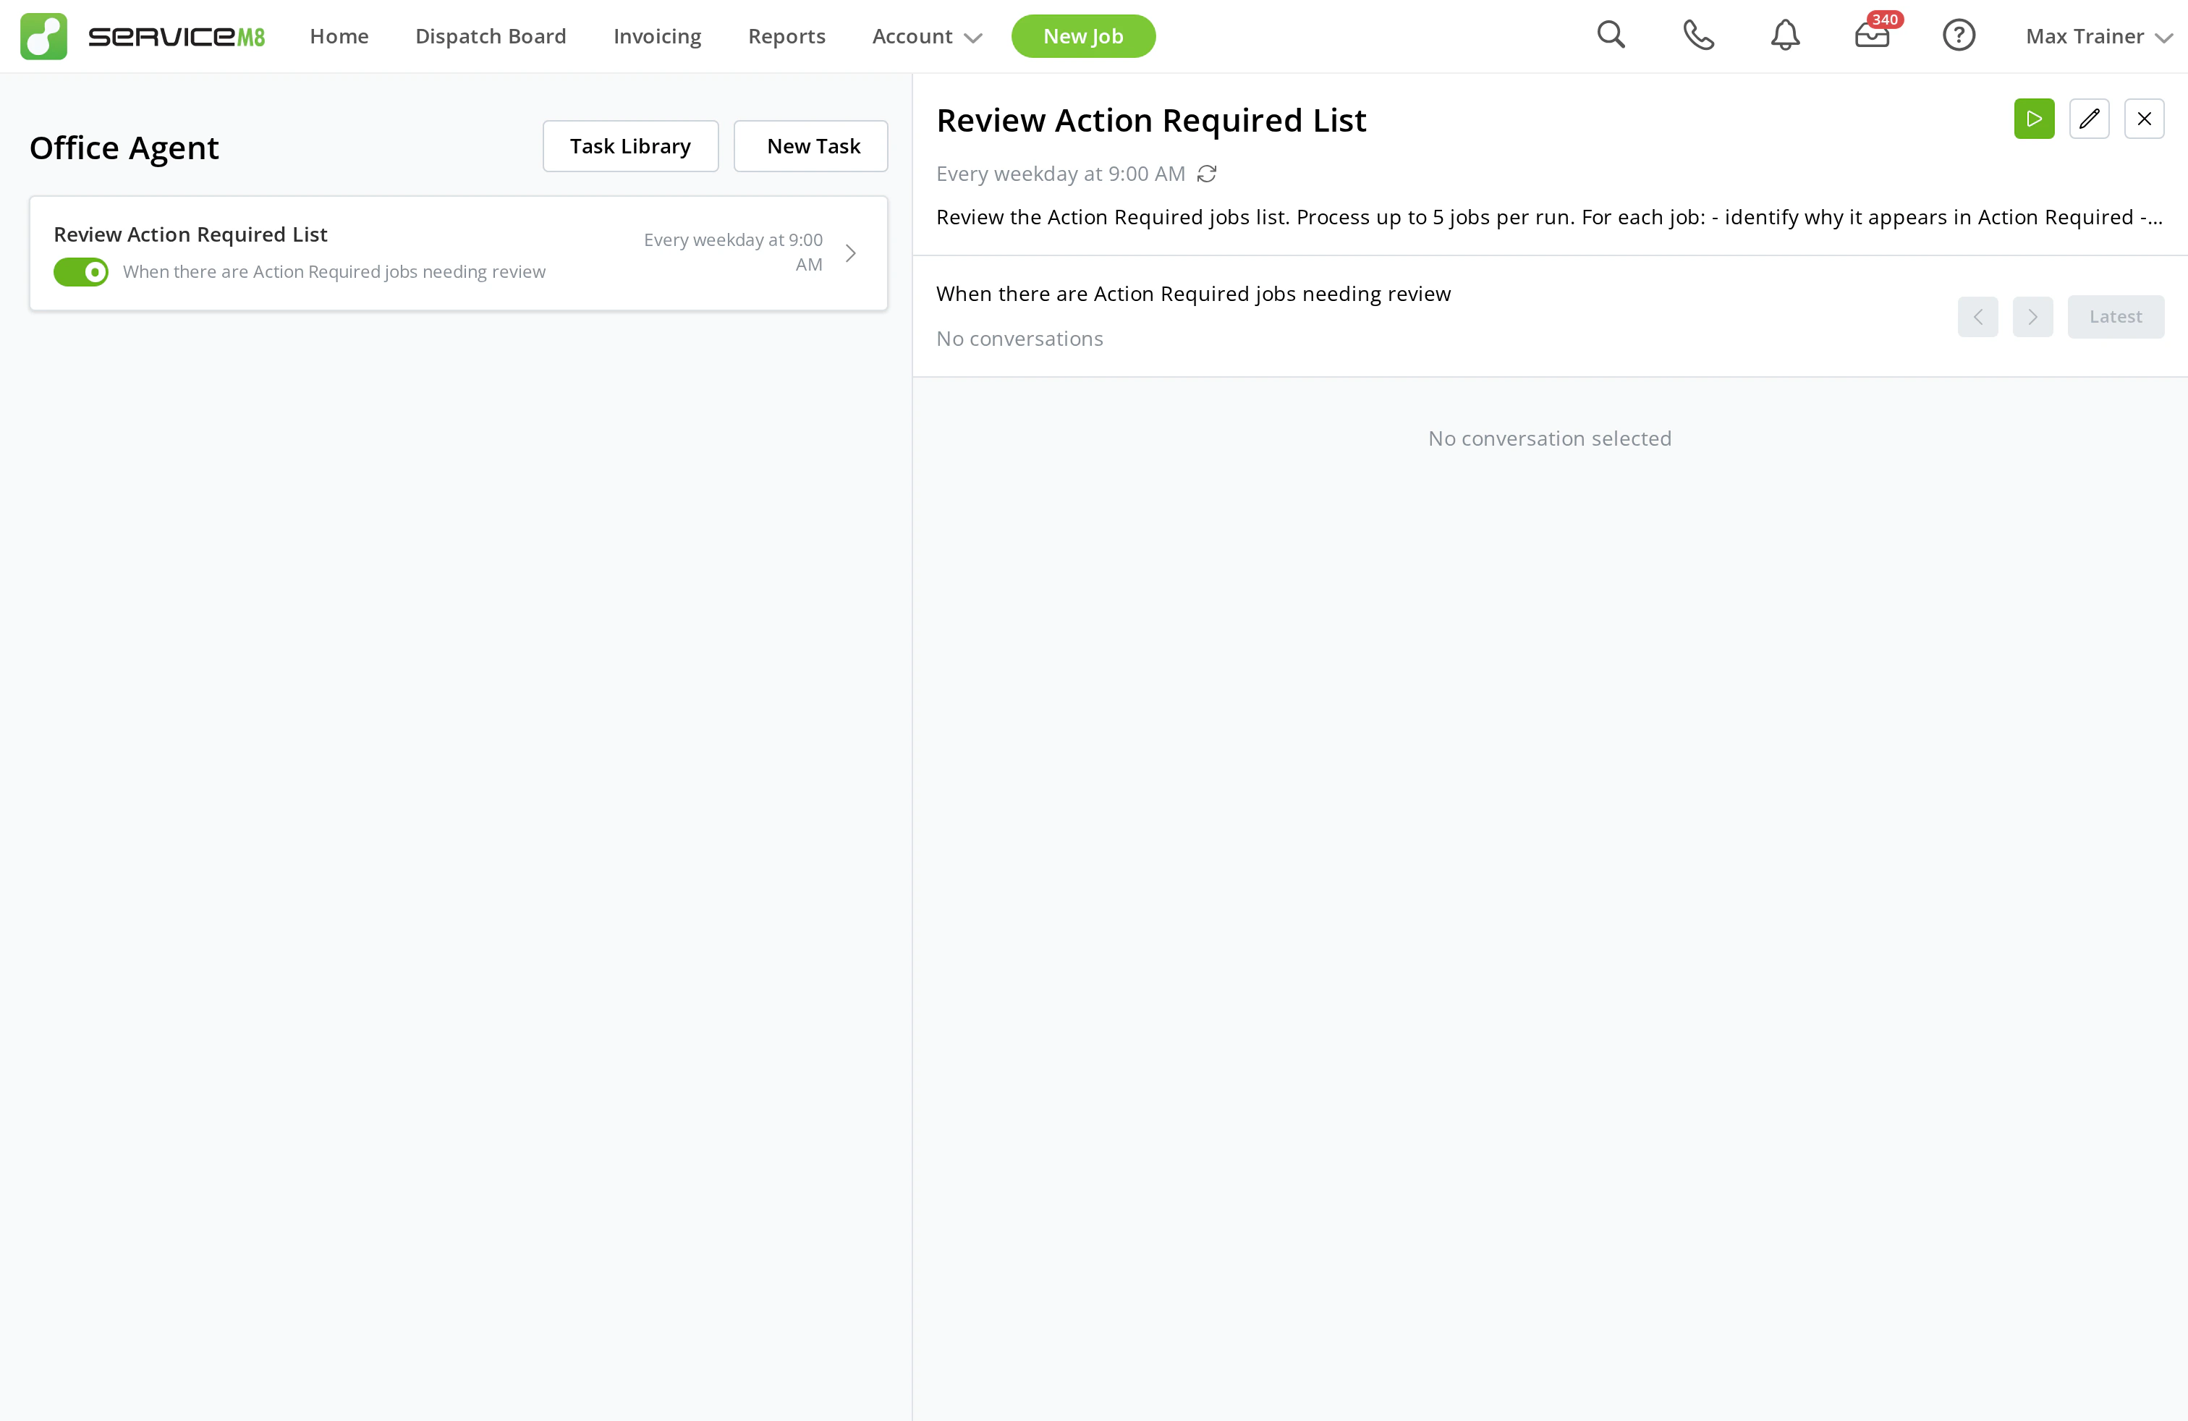The width and height of the screenshot is (2188, 1421).
Task: Open the Max Trainer user menu
Action: pos(2096,37)
